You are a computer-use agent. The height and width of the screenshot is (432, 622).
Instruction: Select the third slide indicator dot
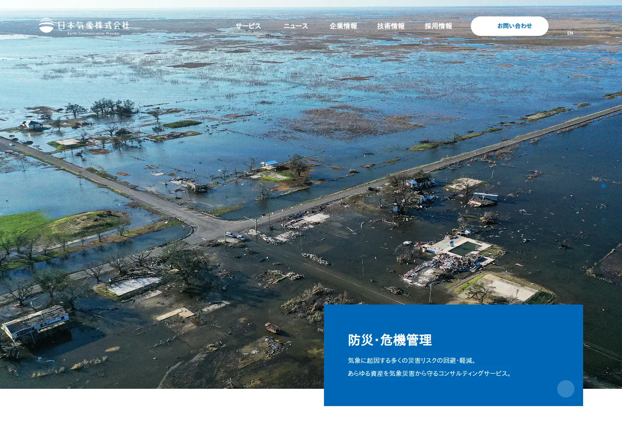(x=603, y=209)
